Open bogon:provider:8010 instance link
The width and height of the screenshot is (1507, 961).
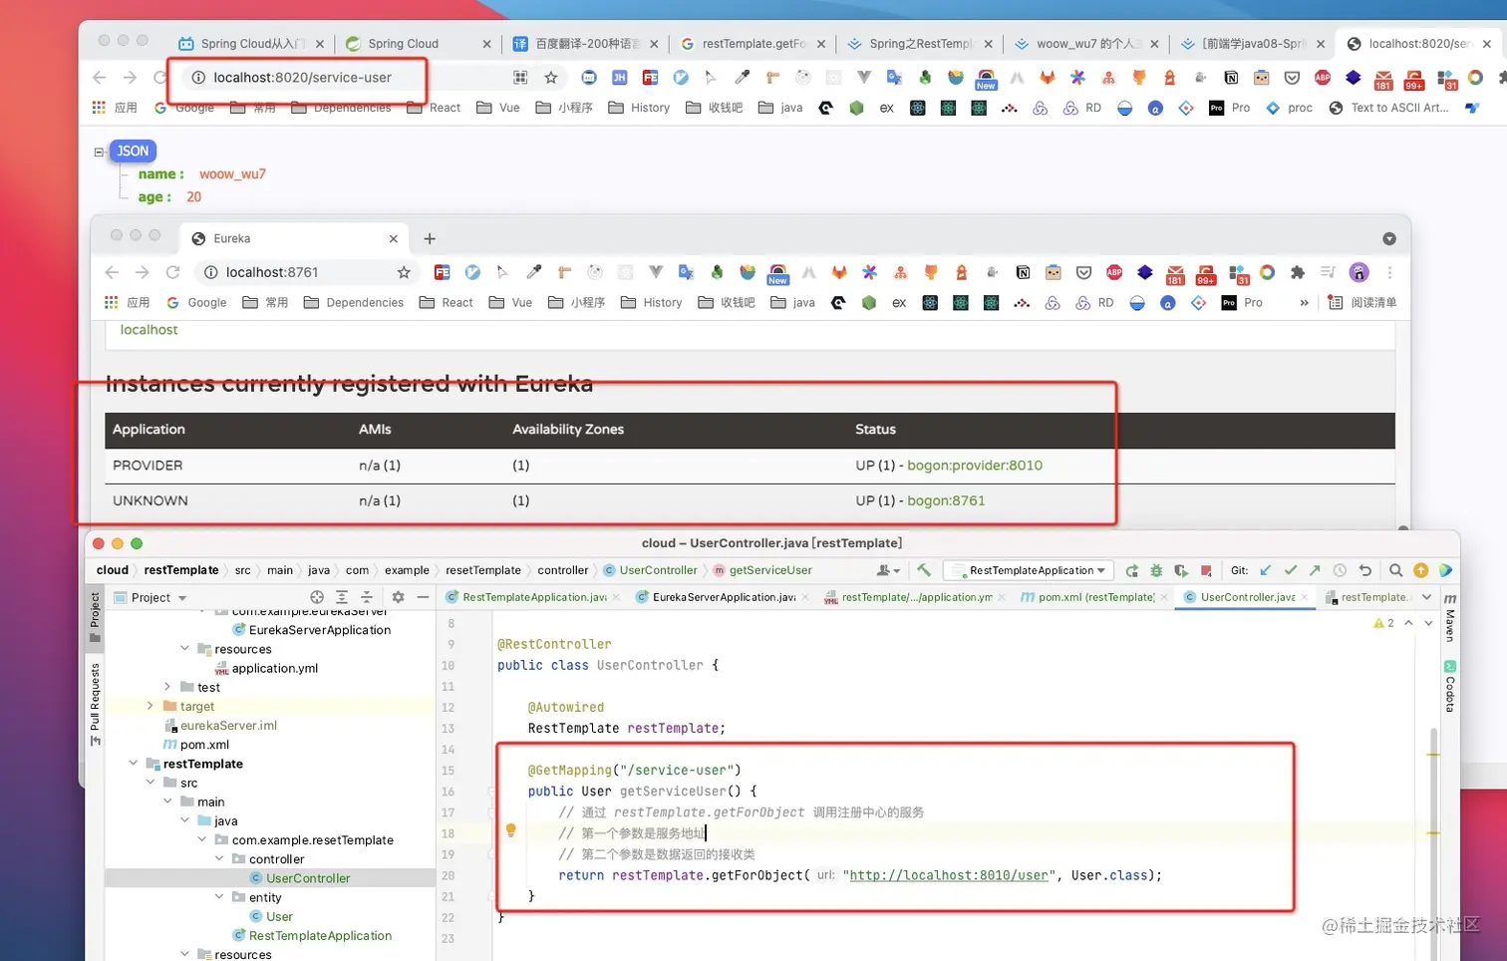coord(975,466)
